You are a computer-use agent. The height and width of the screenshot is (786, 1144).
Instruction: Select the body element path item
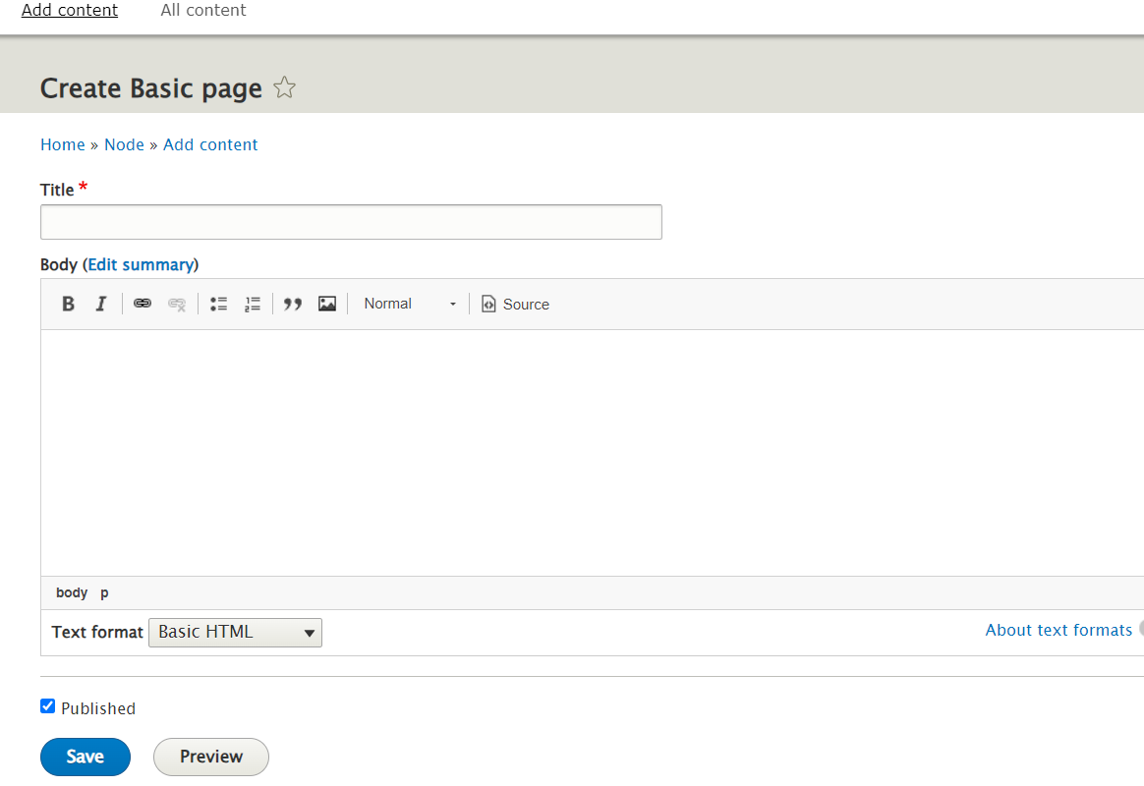[72, 592]
